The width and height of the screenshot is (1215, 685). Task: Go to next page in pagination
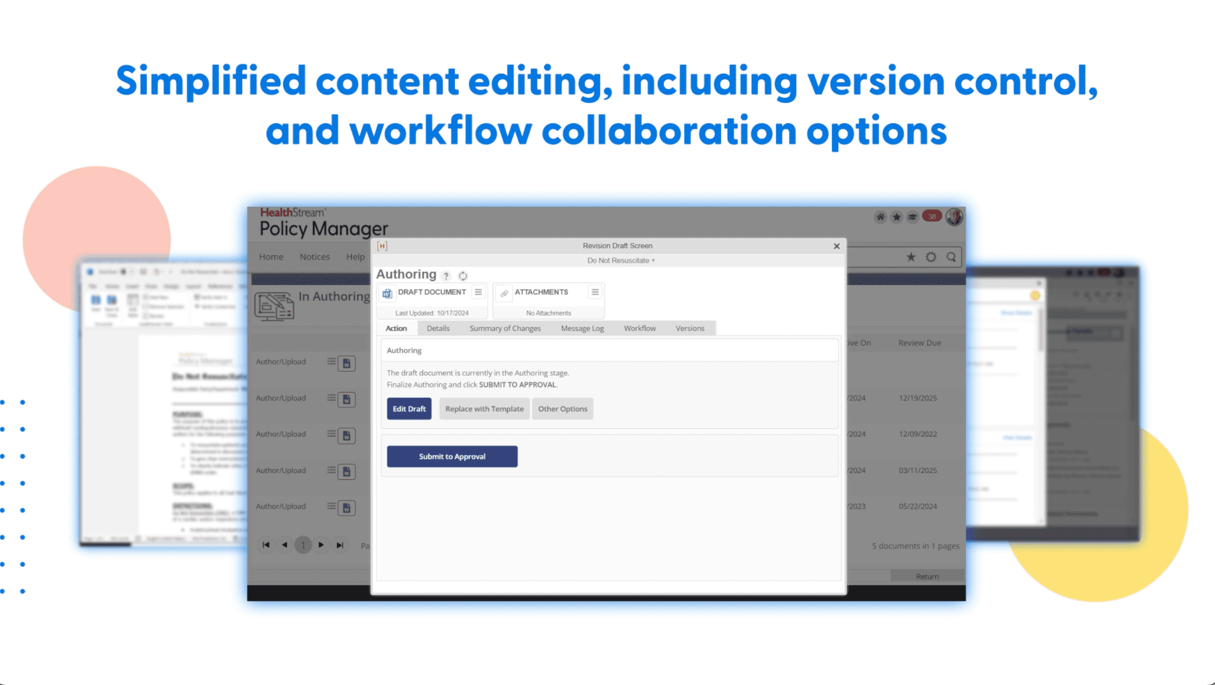coord(321,545)
